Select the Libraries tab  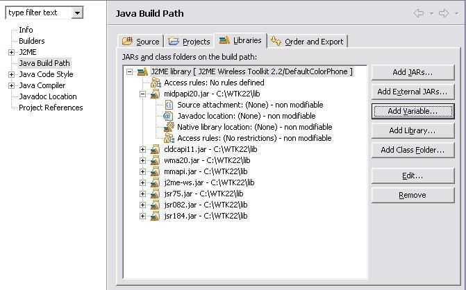(240, 40)
